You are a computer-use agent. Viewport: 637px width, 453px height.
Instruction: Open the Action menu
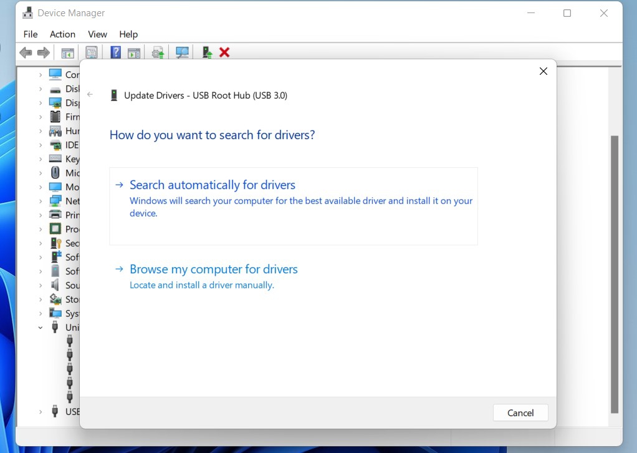pyautogui.click(x=62, y=34)
